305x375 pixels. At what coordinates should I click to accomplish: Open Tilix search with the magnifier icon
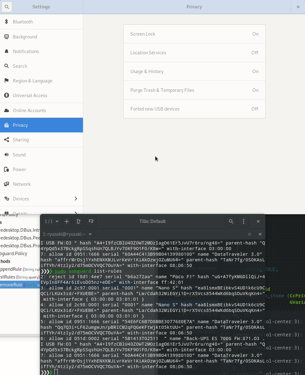pyautogui.click(x=231, y=221)
